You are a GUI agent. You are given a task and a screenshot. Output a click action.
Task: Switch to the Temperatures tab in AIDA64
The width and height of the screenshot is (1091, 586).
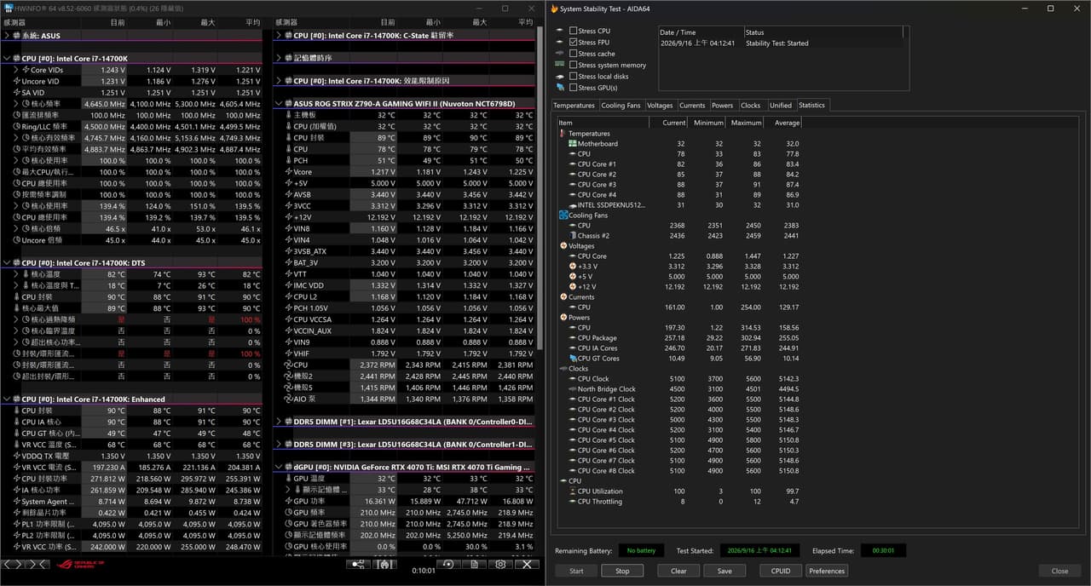click(x=574, y=106)
